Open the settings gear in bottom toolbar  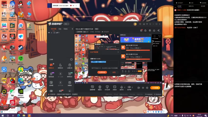pyautogui.click(x=147, y=88)
